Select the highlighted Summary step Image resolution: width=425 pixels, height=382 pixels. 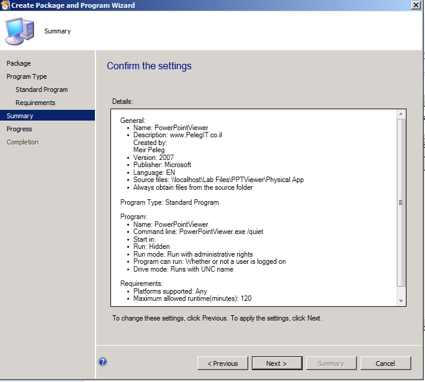47,116
